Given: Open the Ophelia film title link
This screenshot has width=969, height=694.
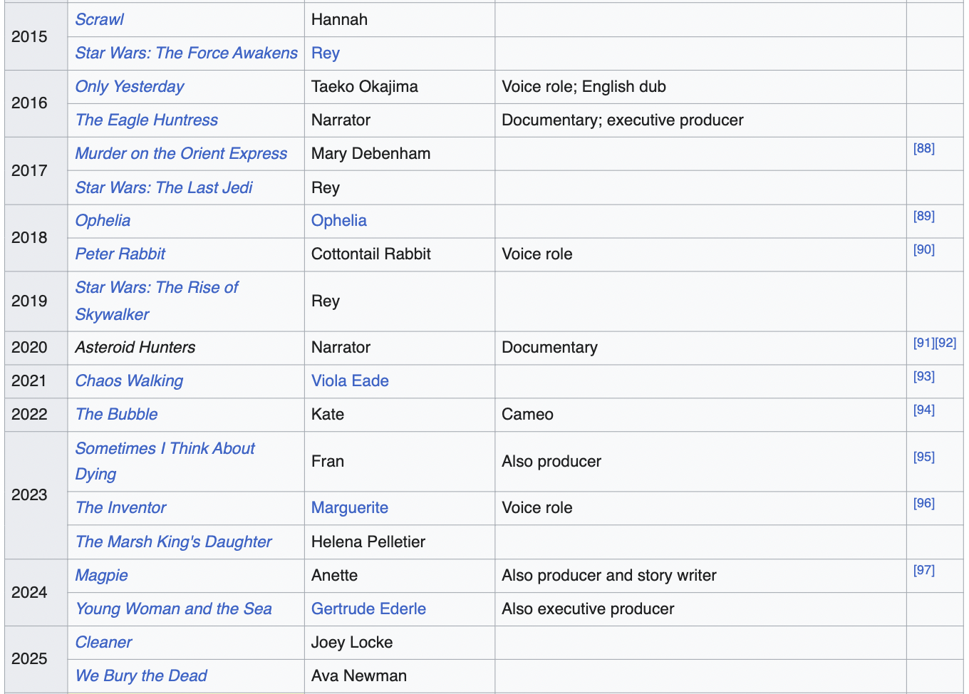Looking at the screenshot, I should (103, 221).
